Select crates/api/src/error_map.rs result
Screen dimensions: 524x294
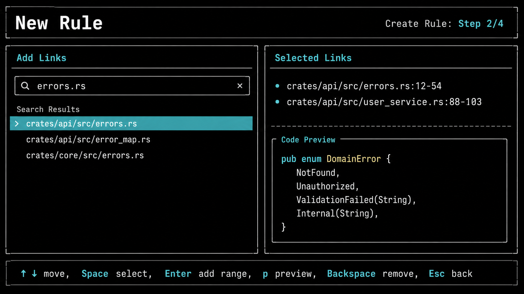click(x=88, y=140)
